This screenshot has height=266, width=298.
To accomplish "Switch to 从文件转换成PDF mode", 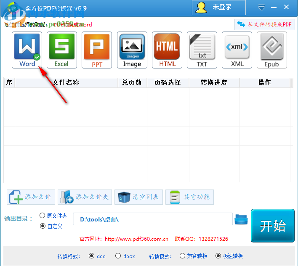I will pyautogui.click(x=265, y=24).
